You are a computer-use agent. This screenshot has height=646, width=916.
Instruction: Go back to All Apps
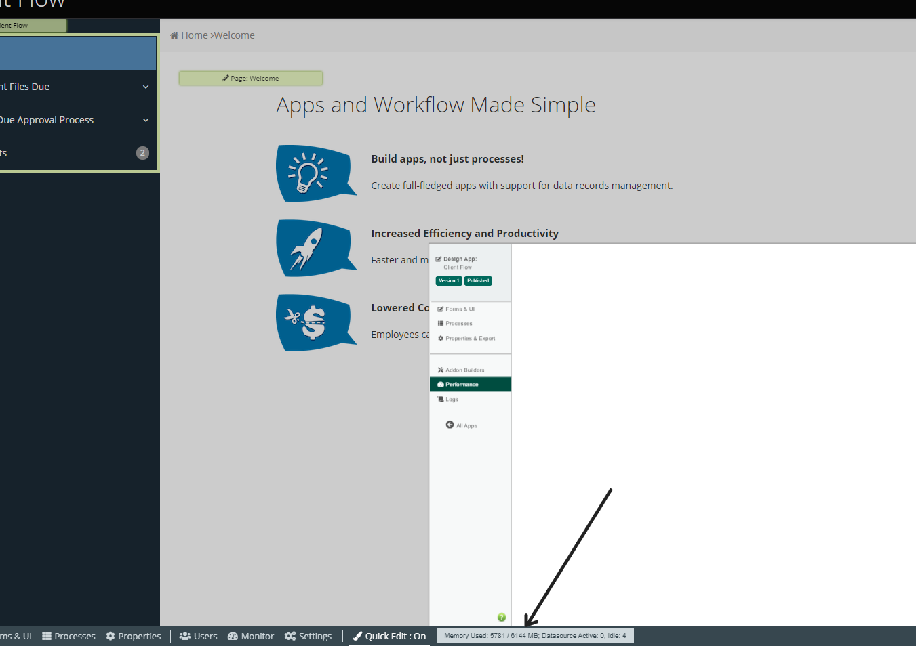tap(461, 425)
